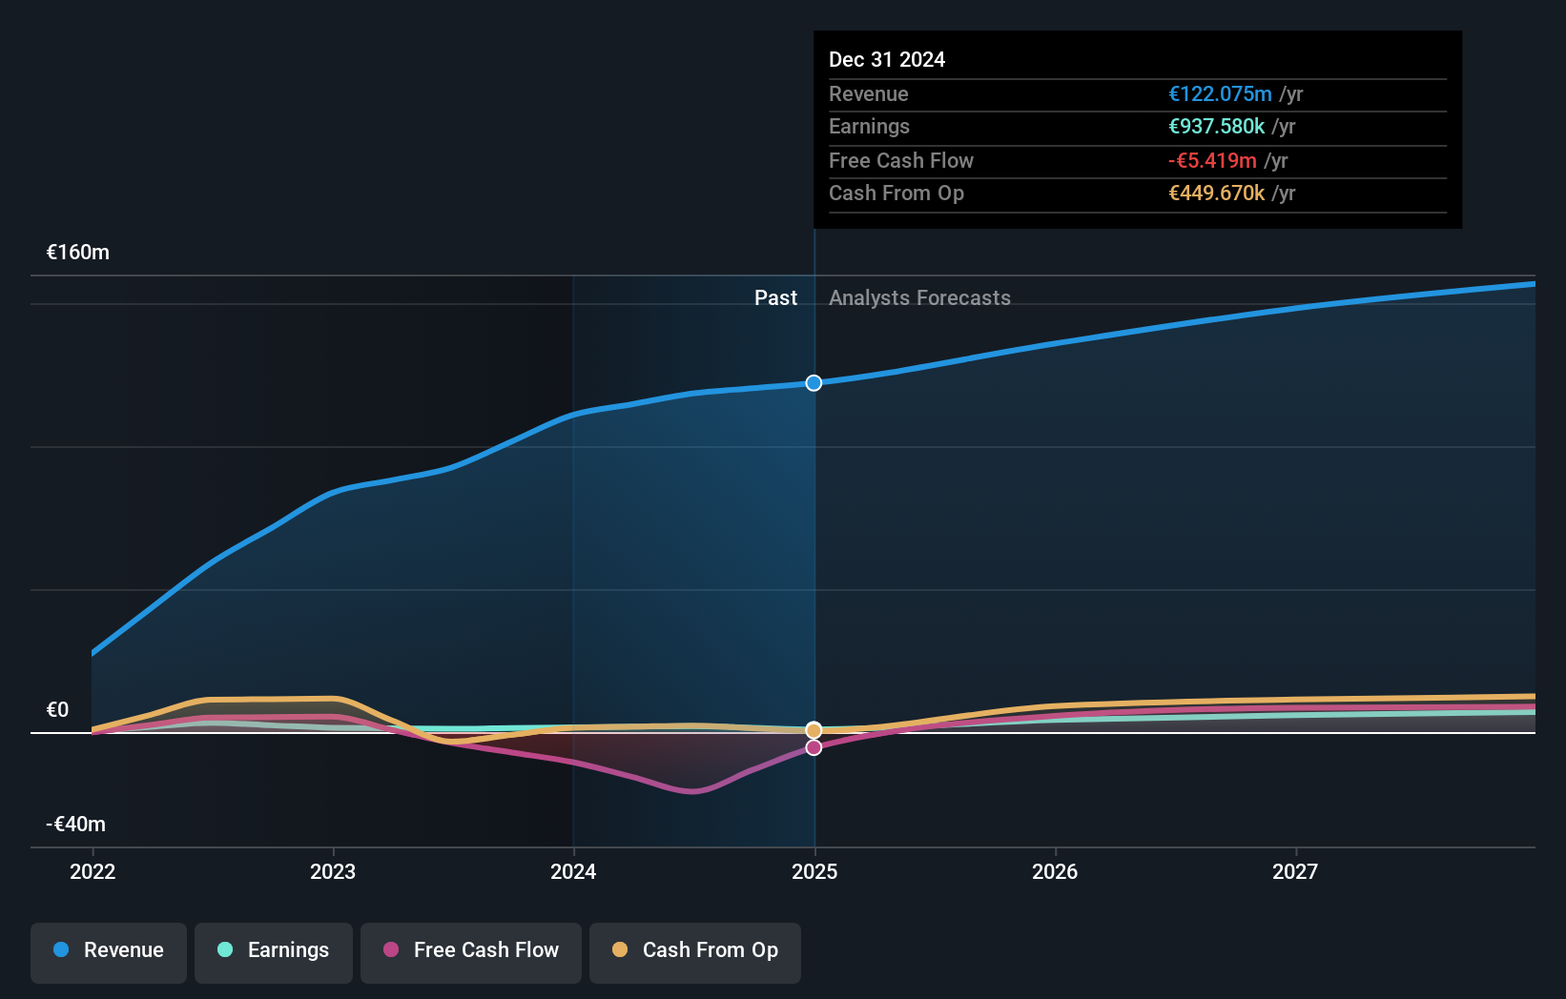Screen dimensions: 1566x999
Task: Click the €160m y-axis label
Action: click(78, 253)
